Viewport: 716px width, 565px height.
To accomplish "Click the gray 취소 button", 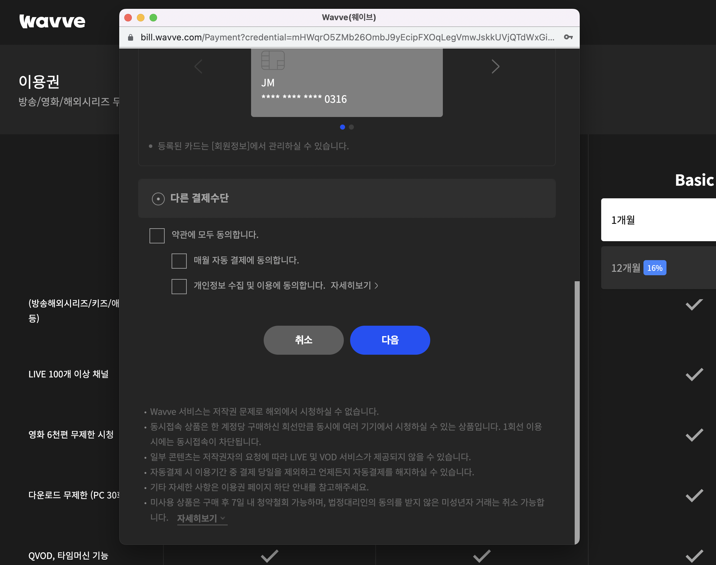I will [x=303, y=340].
